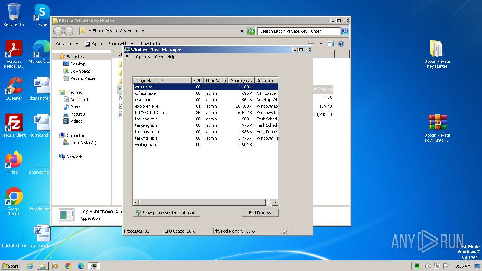
Task: Open the Options menu in Task Manager
Action: [x=143, y=57]
